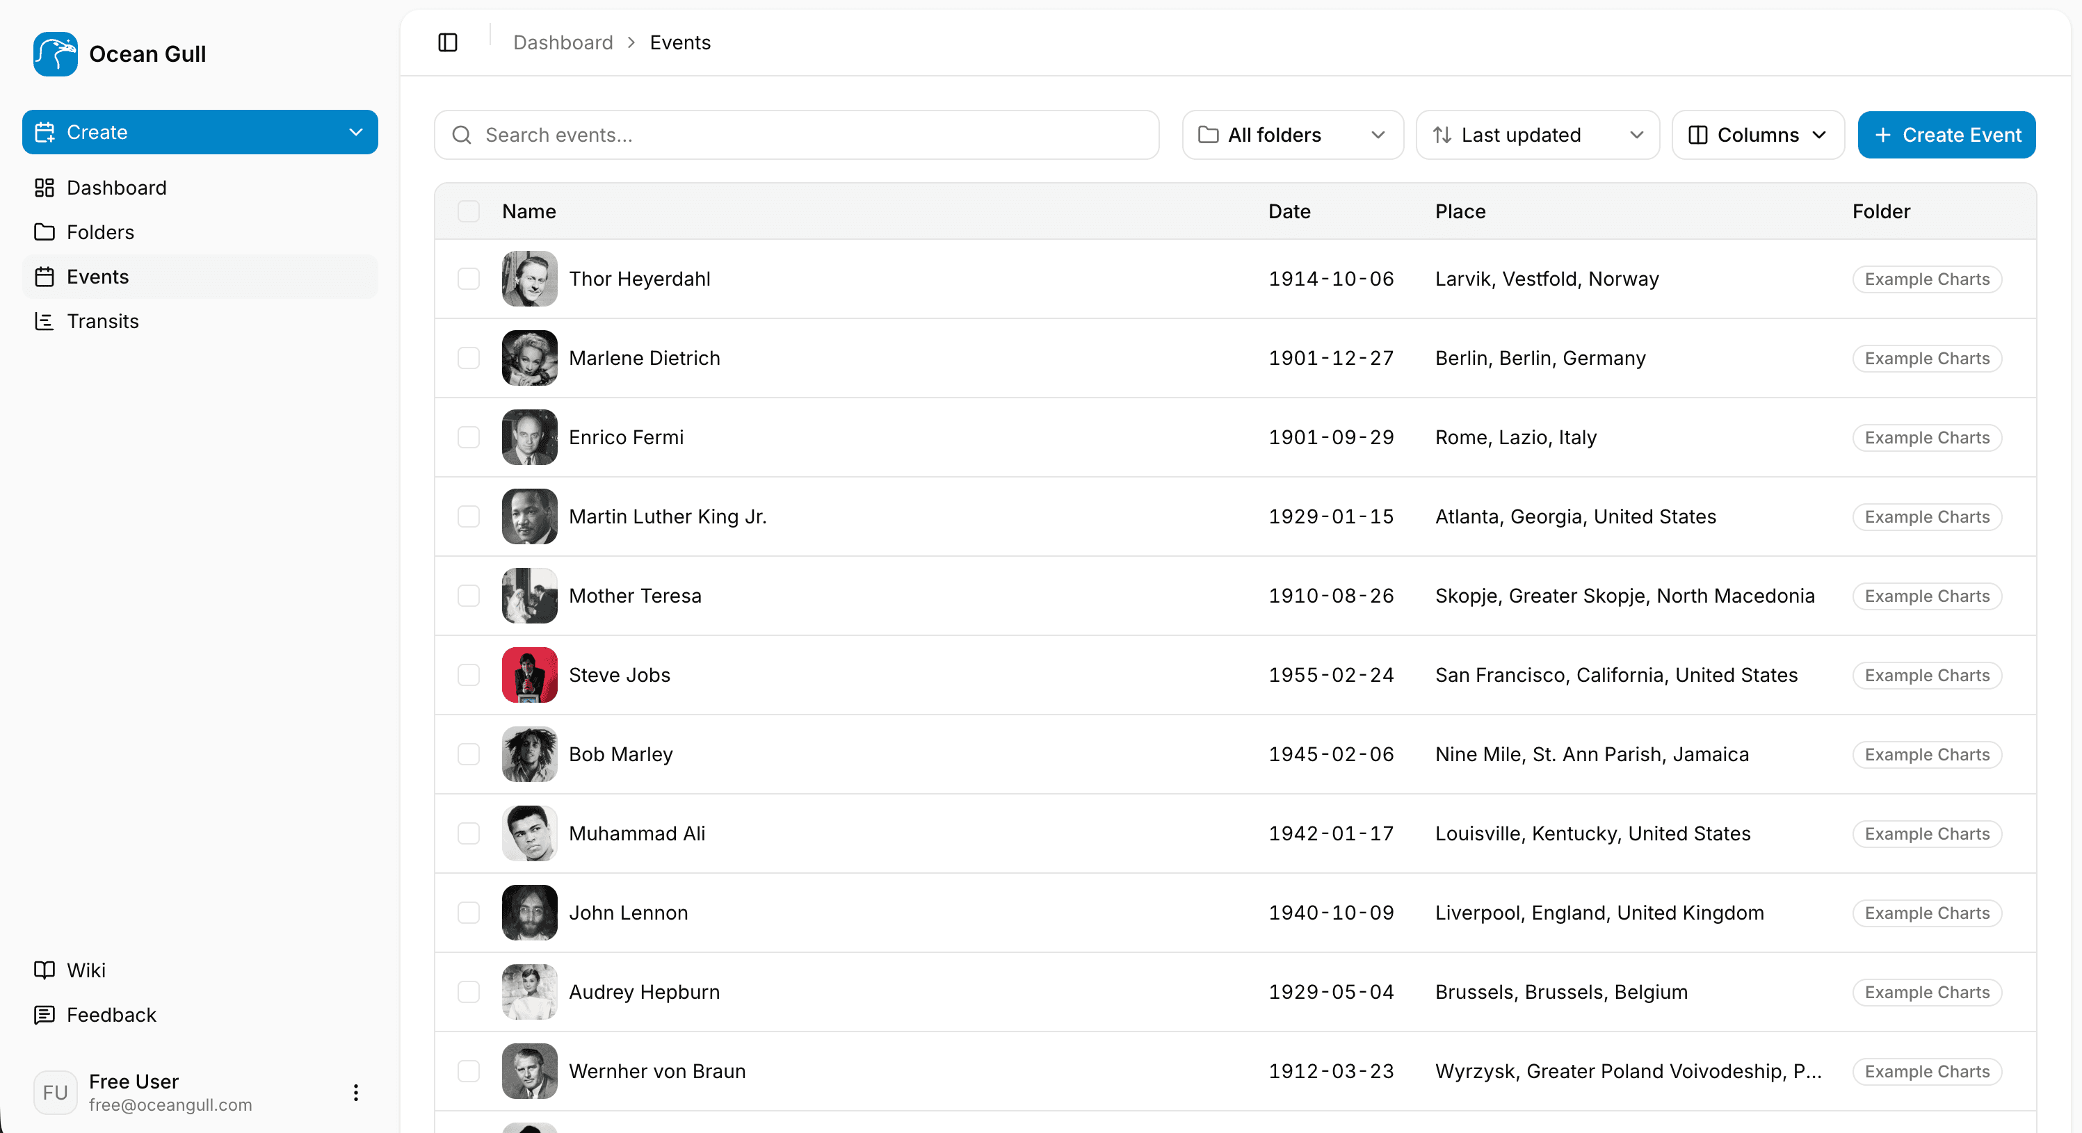Select Events in the sidebar
Viewport: 2082px width, 1133px height.
click(x=200, y=277)
